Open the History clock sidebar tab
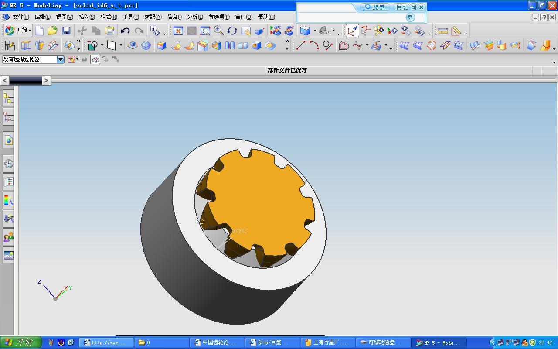This screenshot has width=558, height=349. point(8,164)
